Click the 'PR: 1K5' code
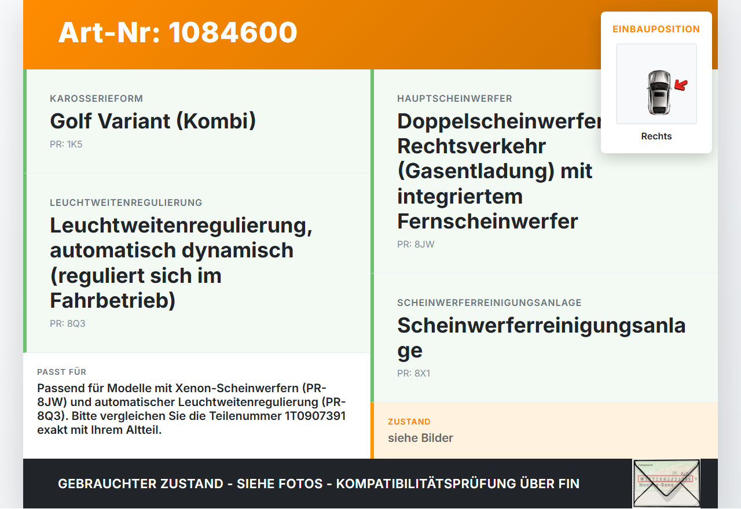 pyautogui.click(x=66, y=144)
